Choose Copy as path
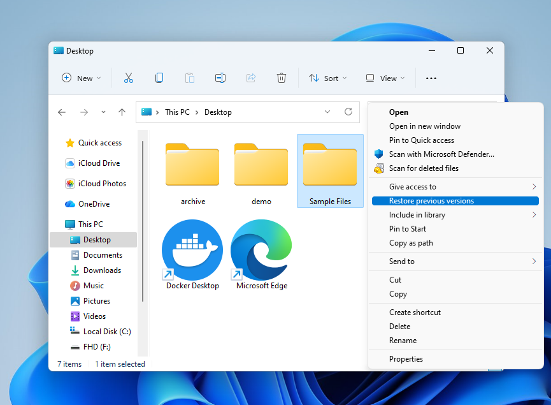The height and width of the screenshot is (405, 551). [455, 243]
